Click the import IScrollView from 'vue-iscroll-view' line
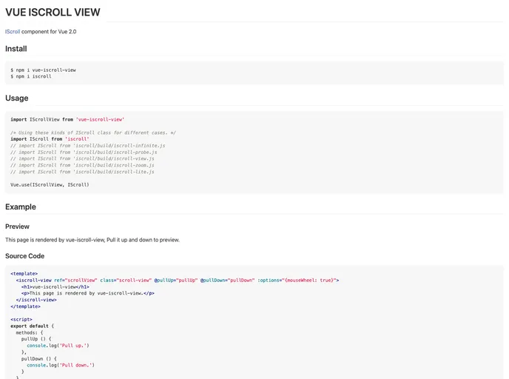This screenshot has height=379, width=509. (67, 119)
